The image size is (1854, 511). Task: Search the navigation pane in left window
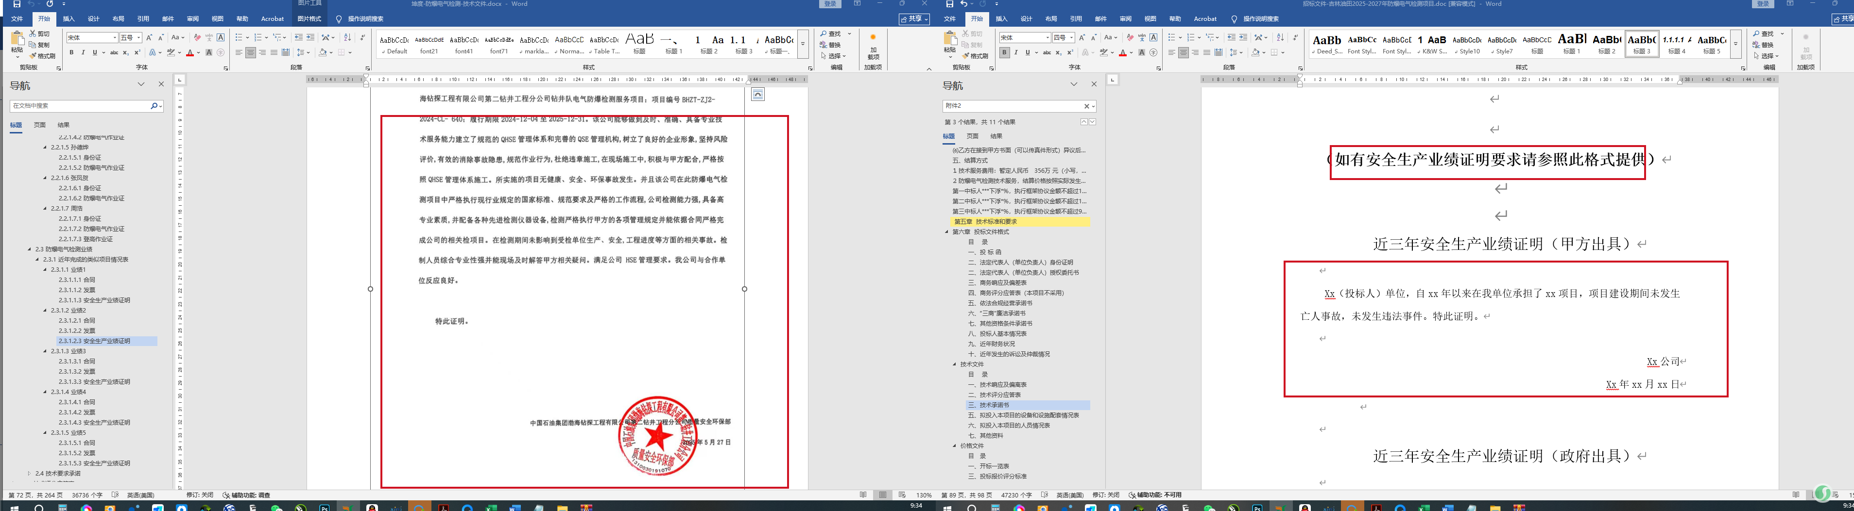(154, 106)
